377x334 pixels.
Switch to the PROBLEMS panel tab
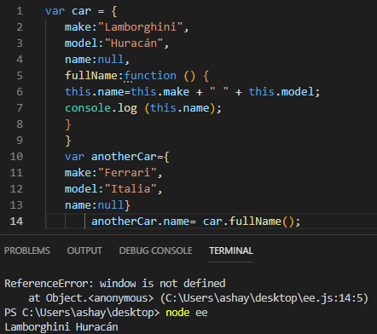27,250
